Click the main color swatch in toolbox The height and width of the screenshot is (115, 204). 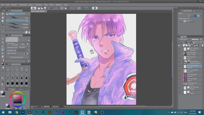click(2, 92)
